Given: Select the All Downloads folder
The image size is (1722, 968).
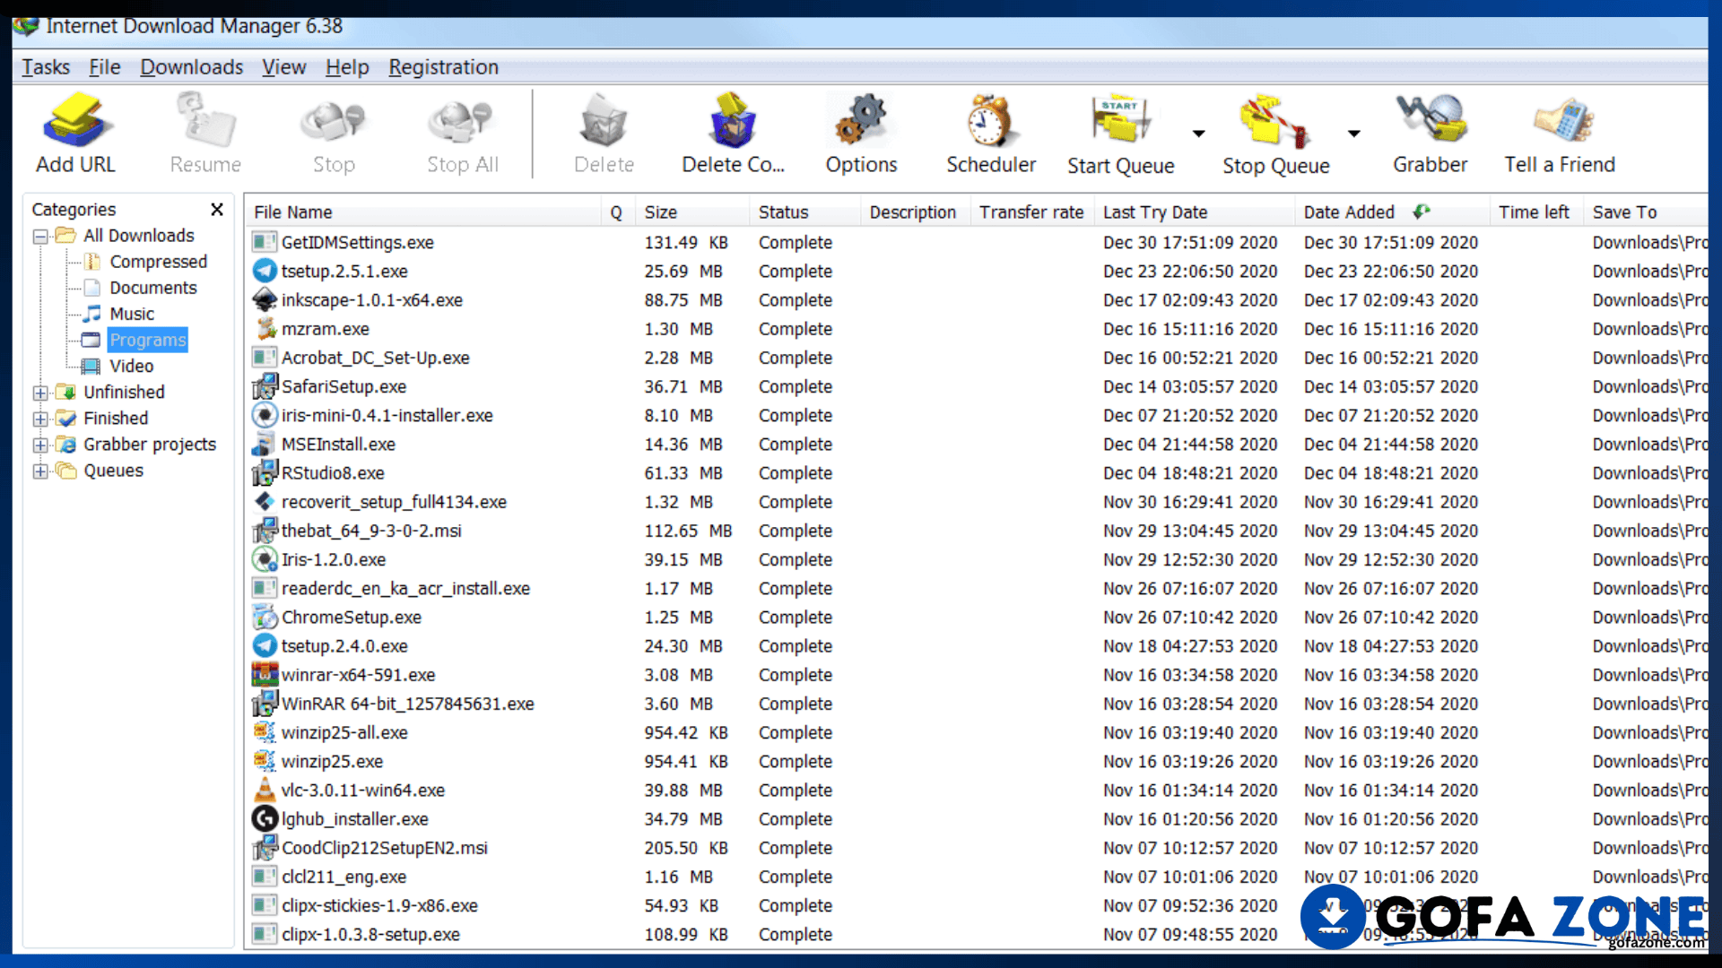Looking at the screenshot, I should point(138,236).
